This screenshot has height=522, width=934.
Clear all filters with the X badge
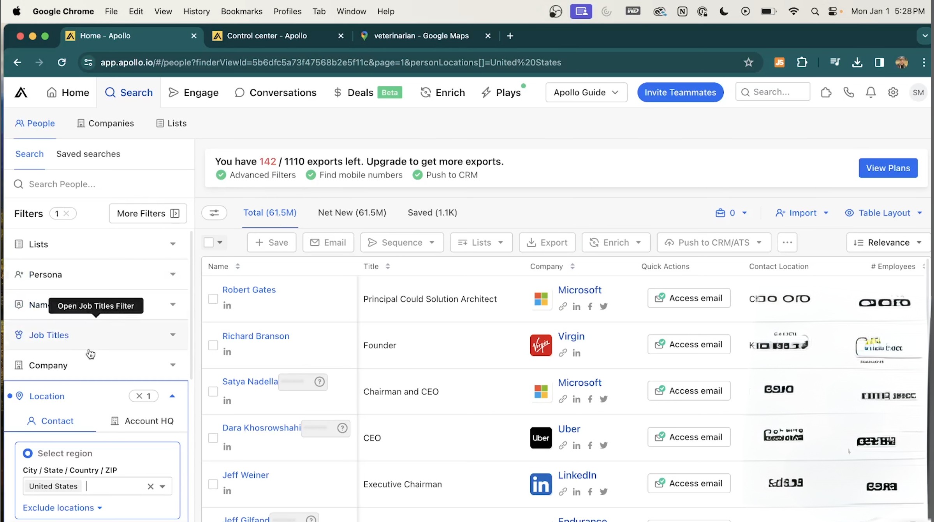66,213
